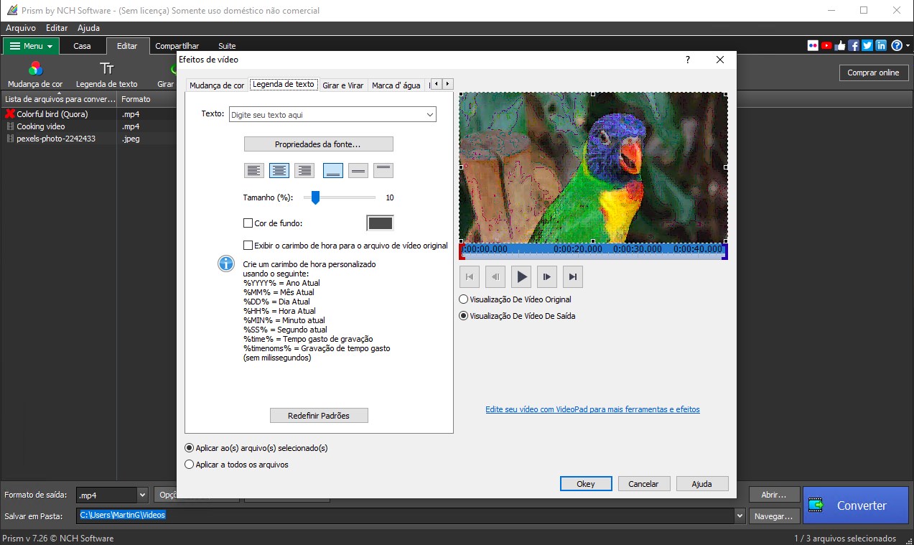Click the Abrir button

point(773,495)
